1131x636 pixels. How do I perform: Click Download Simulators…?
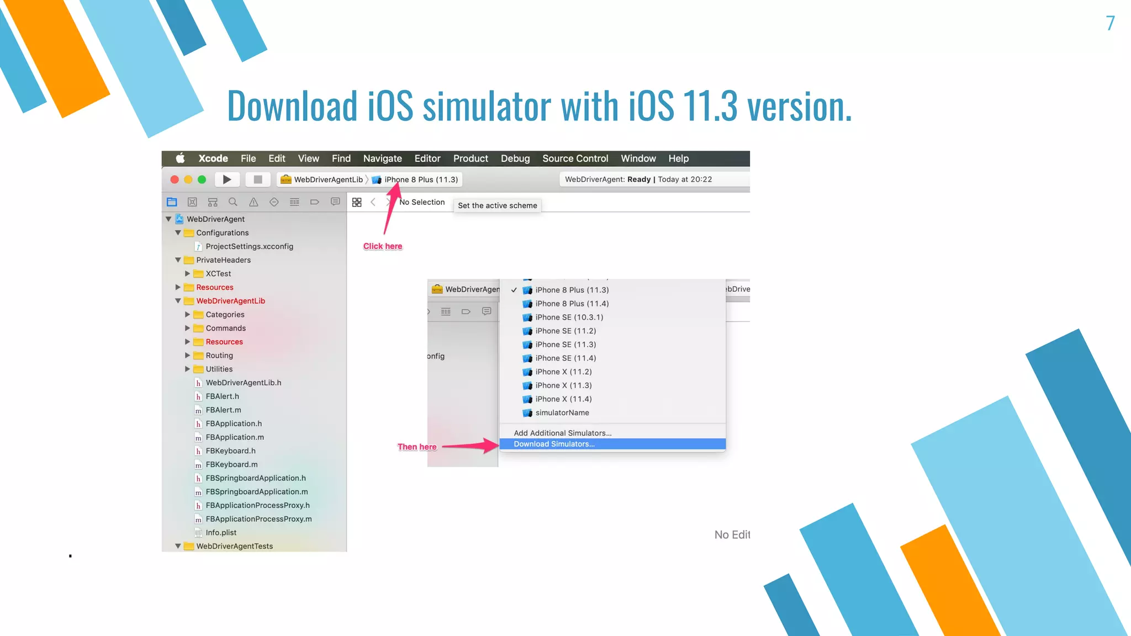612,444
